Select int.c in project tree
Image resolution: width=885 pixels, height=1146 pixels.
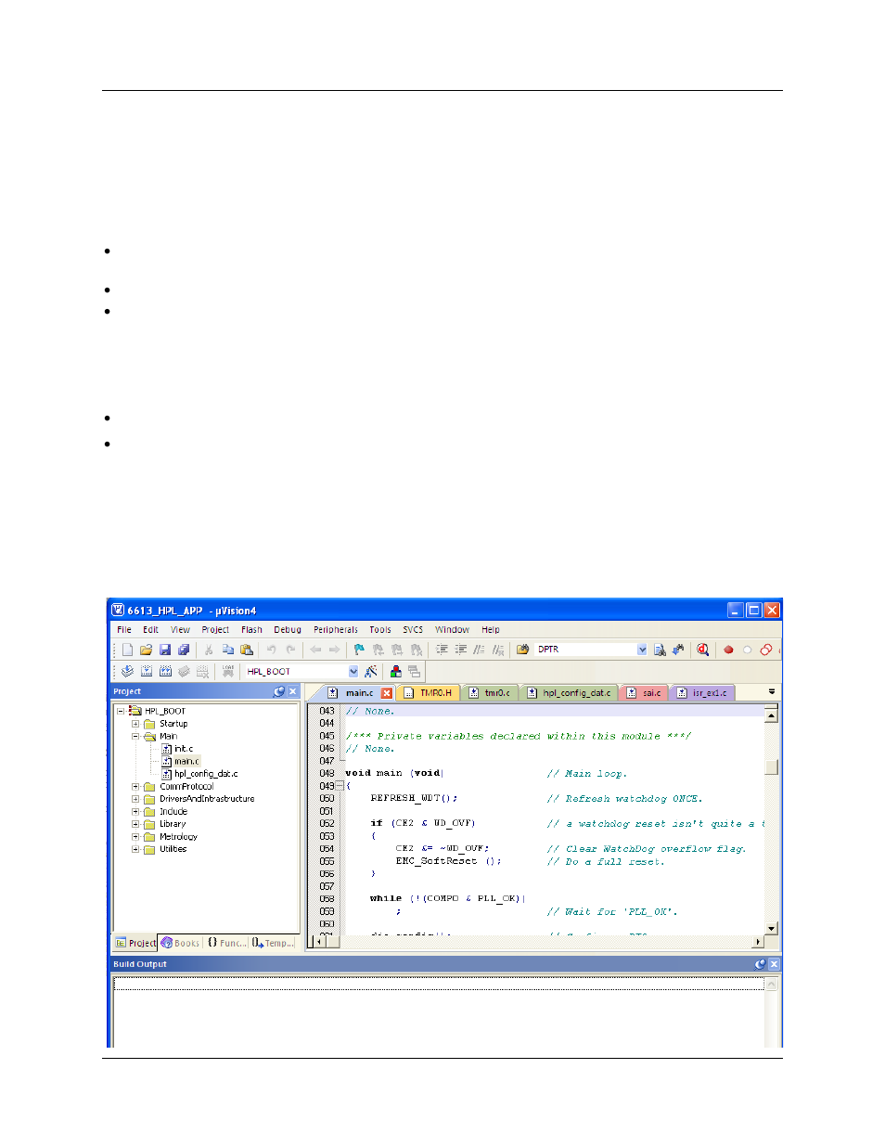point(178,749)
